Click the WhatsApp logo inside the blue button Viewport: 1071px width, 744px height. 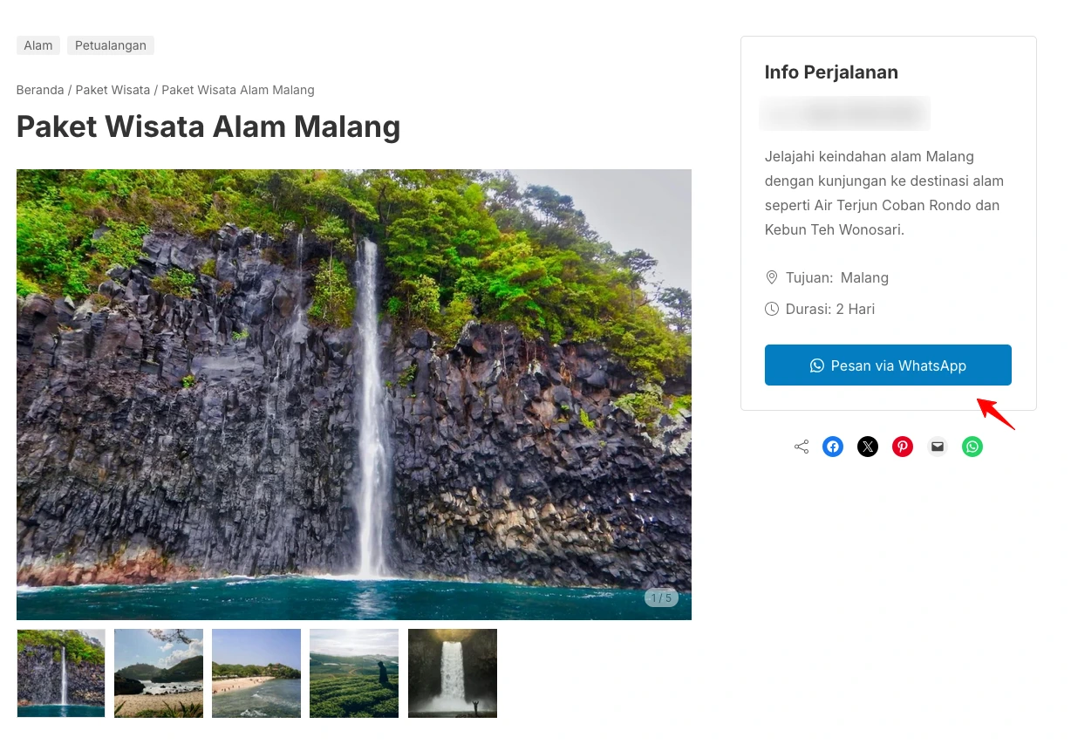(816, 365)
